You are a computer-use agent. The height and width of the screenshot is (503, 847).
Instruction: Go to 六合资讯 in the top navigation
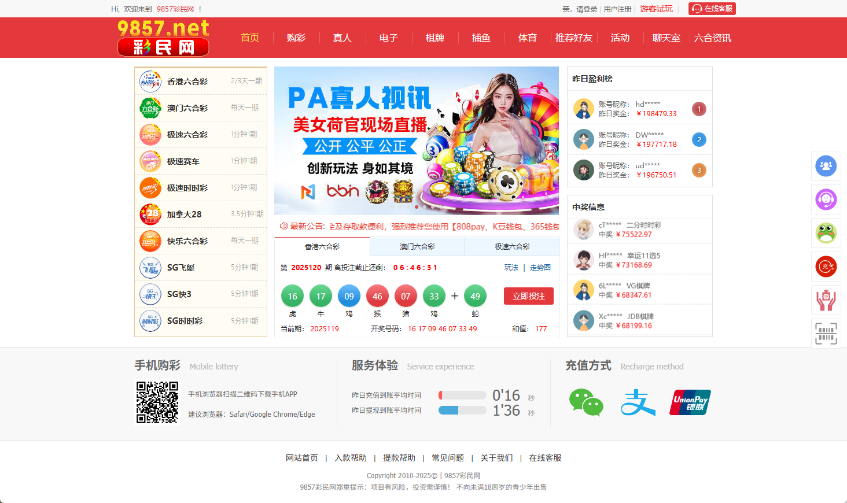tap(712, 38)
